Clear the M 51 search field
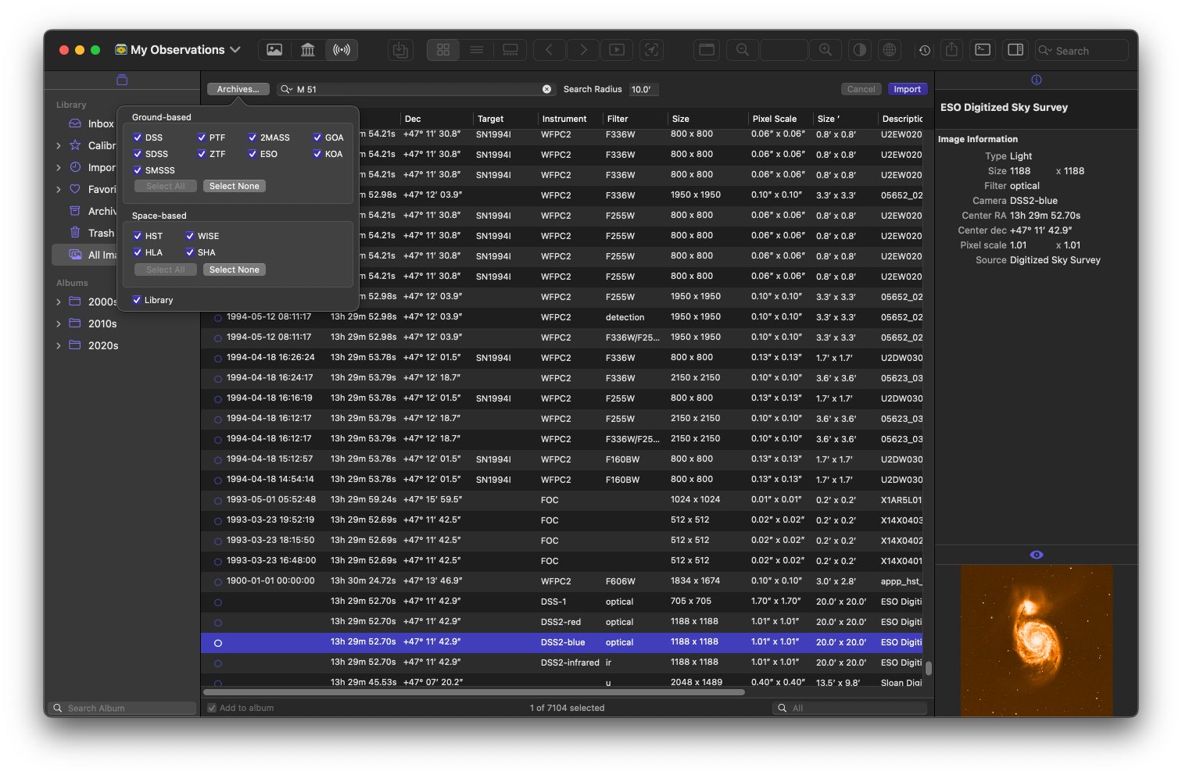The height and width of the screenshot is (775, 1182). 547,89
